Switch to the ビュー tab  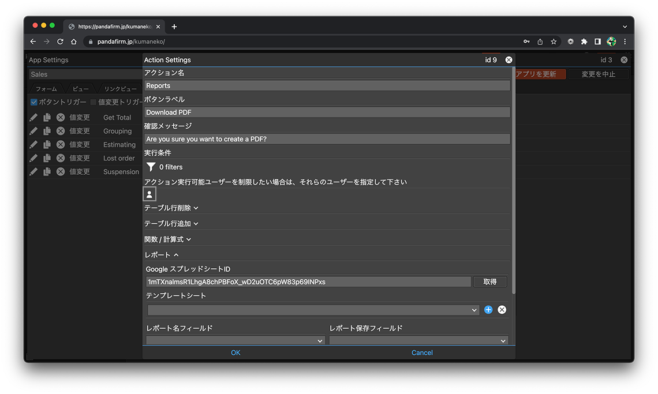pyautogui.click(x=80, y=89)
